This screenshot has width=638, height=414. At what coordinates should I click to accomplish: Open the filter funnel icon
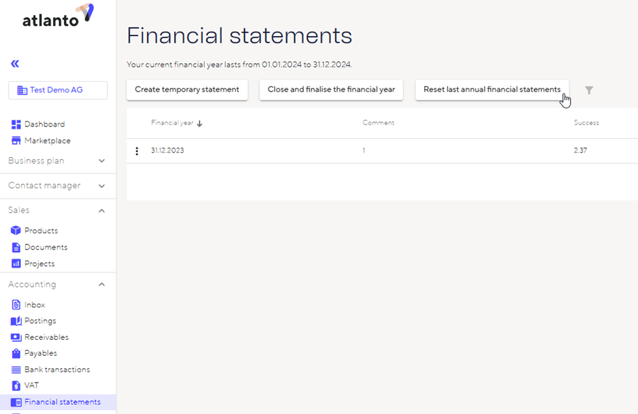(589, 90)
